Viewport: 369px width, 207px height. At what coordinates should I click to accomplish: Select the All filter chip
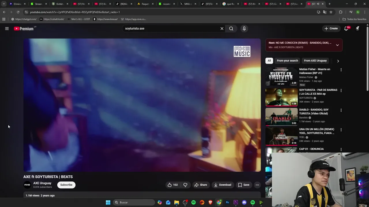[269, 61]
